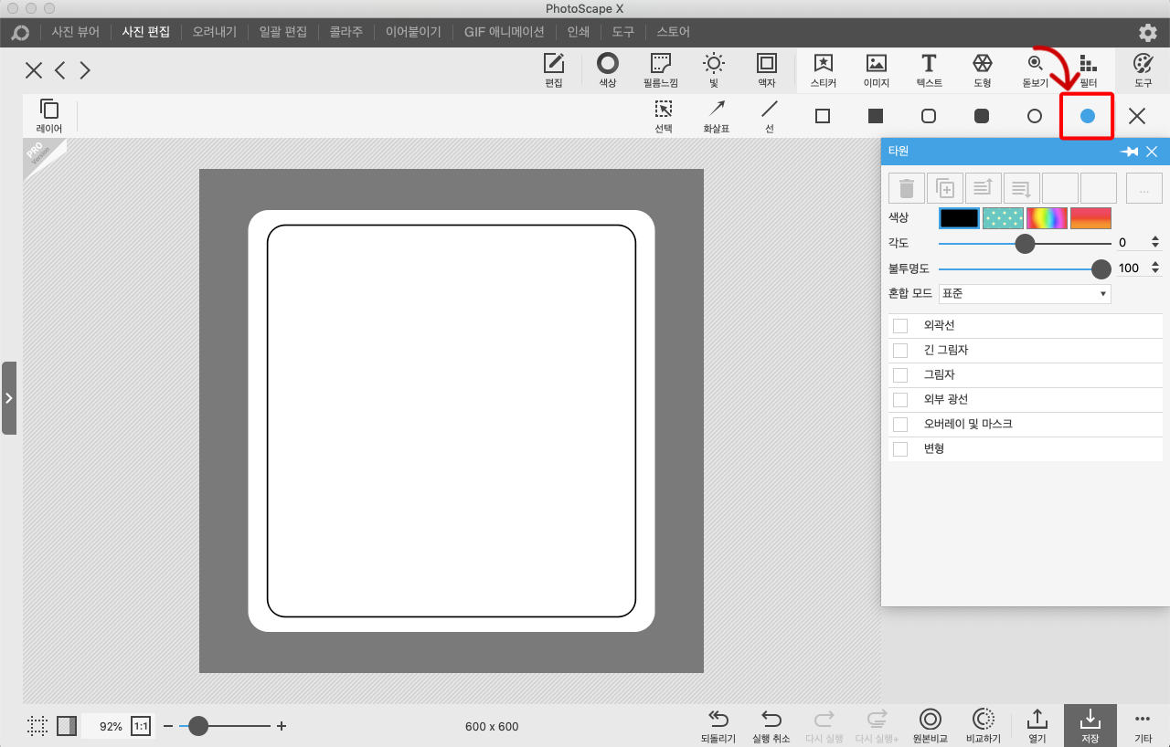Choose the 선 line shape
The width and height of the screenshot is (1170, 747).
coord(770,116)
